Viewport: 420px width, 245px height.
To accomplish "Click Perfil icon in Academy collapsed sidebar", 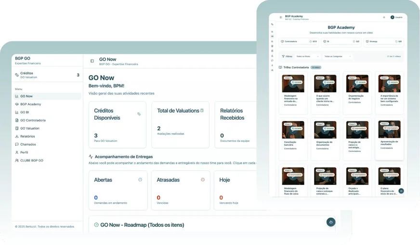I will point(272,65).
